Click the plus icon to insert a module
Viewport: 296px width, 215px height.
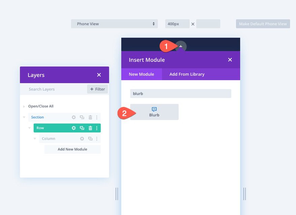[181, 46]
